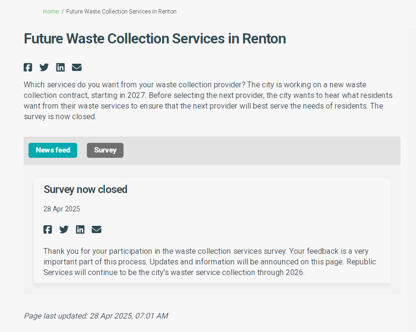Image resolution: width=416 pixels, height=332 pixels.
Task: Share the page on Twitter below main heading
Action: 44,67
